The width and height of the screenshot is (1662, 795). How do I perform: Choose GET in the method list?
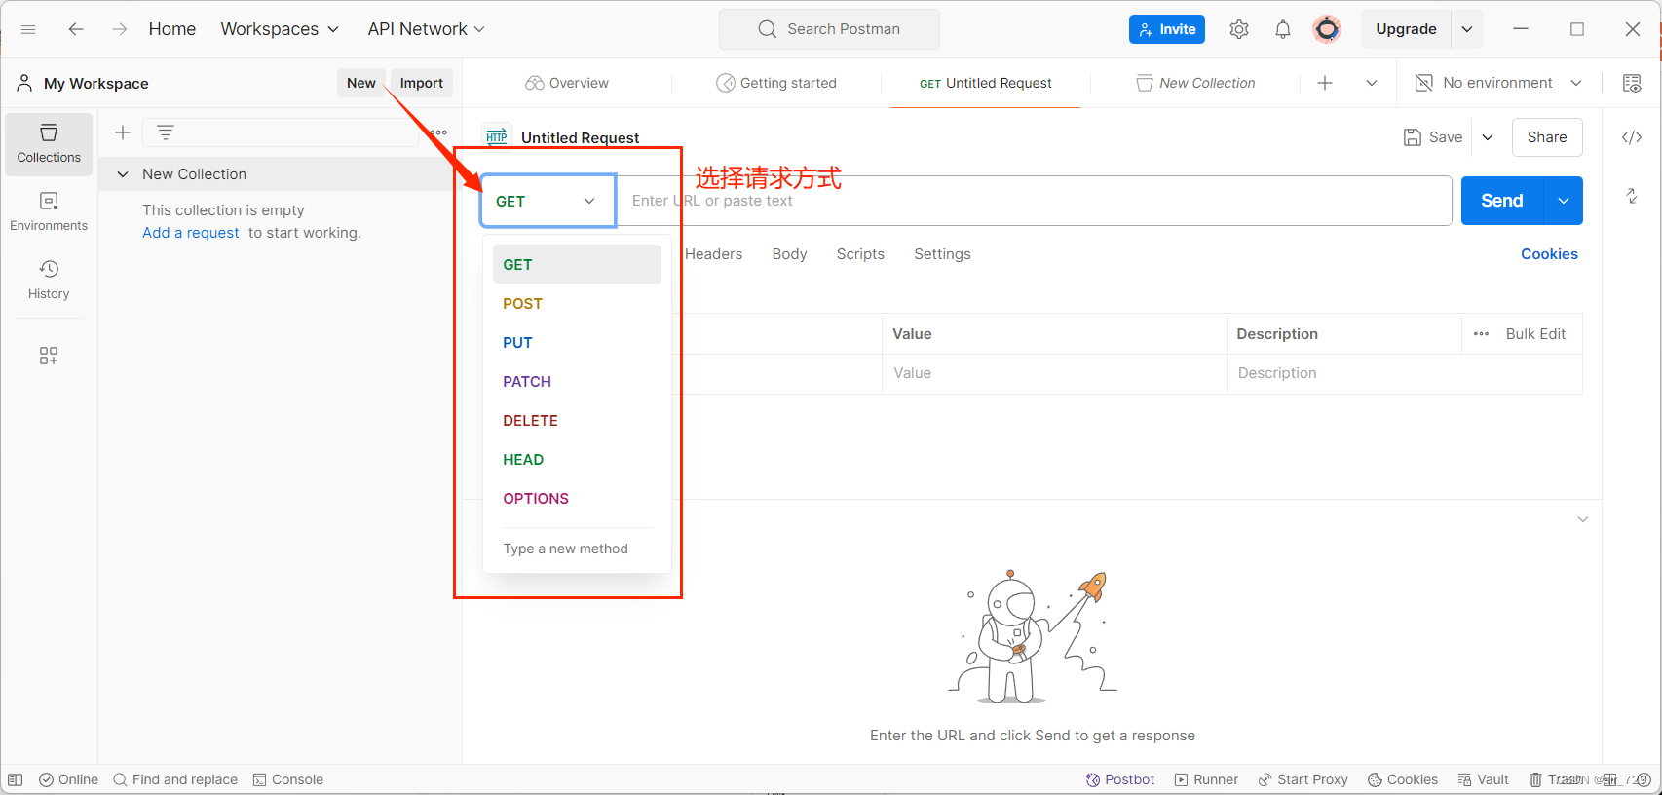pyautogui.click(x=577, y=264)
